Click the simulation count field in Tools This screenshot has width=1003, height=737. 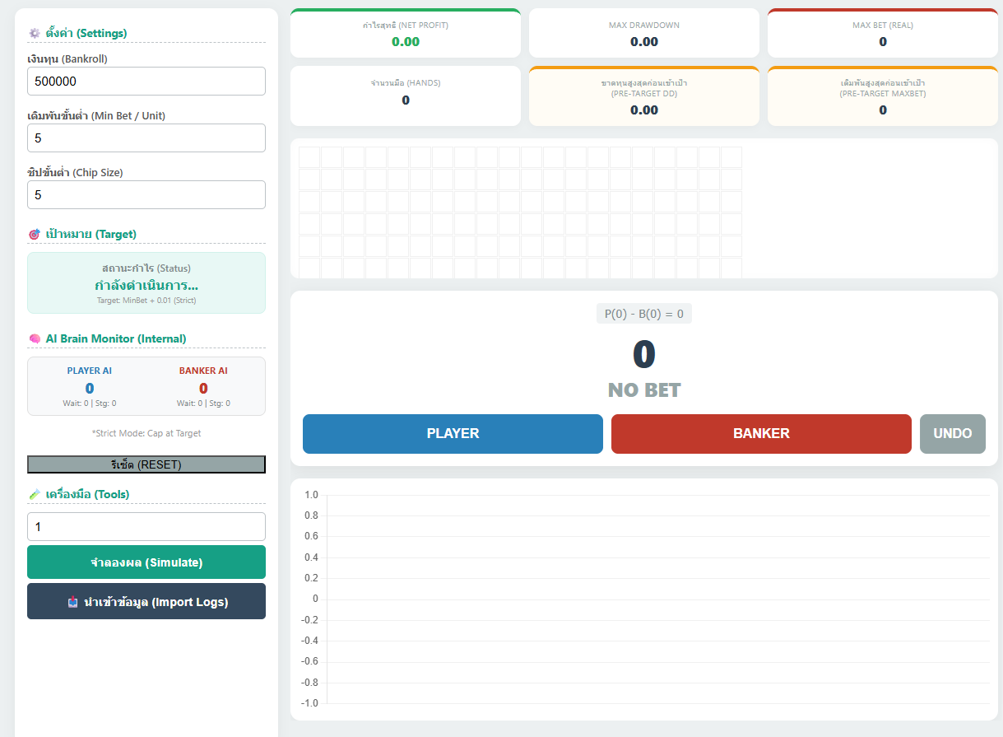point(146,527)
